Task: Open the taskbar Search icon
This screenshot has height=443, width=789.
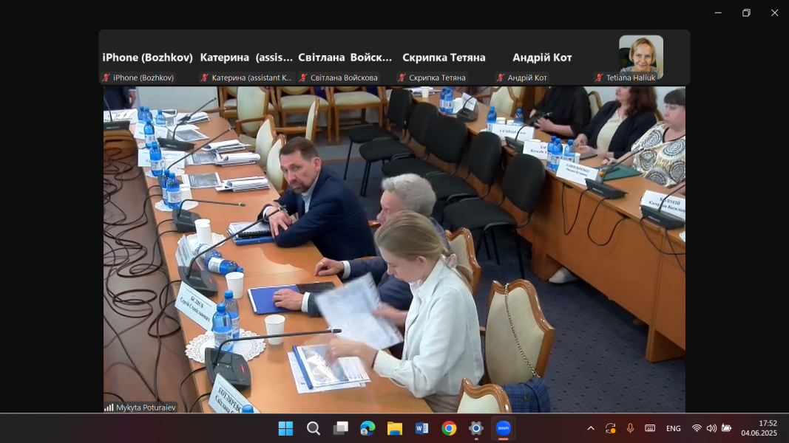Action: pos(313,428)
